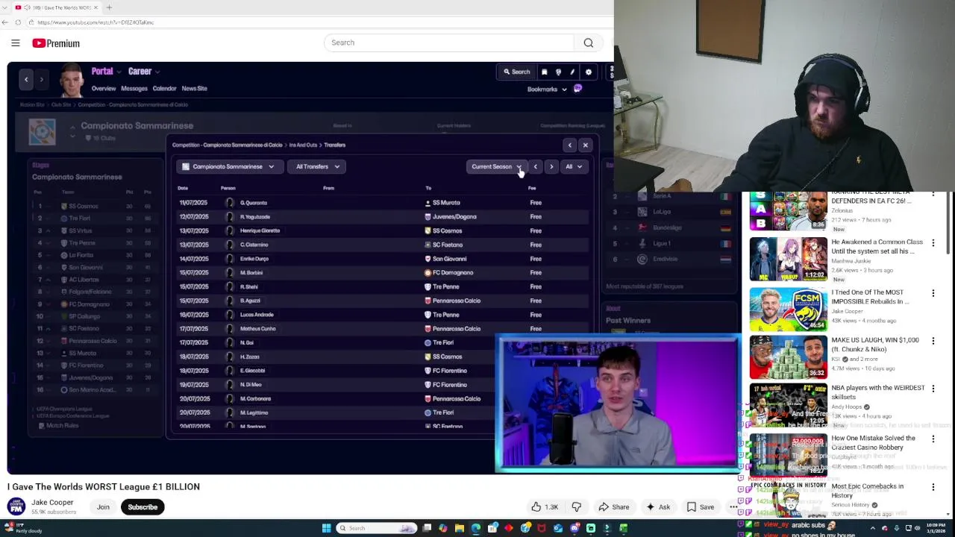
Task: Open the YouTube hamburger guide menu
Action: (x=15, y=43)
